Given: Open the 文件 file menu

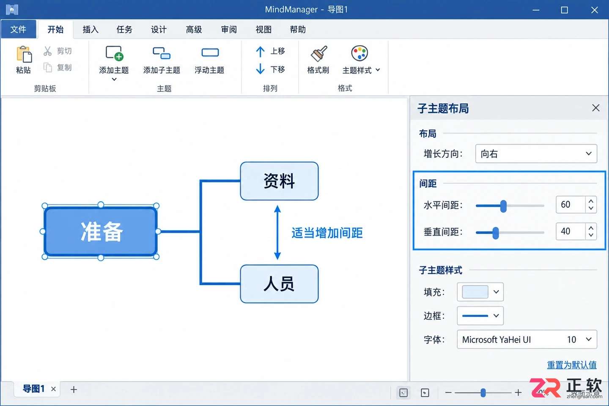Looking at the screenshot, I should [x=18, y=29].
